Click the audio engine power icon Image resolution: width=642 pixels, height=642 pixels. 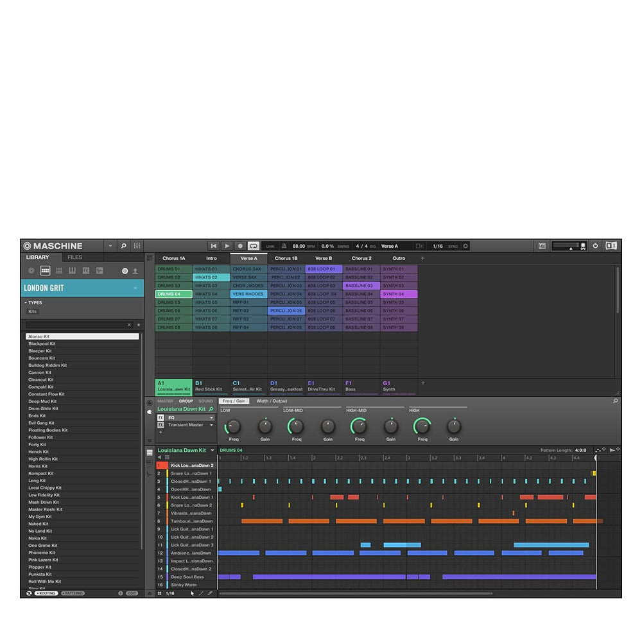[595, 246]
